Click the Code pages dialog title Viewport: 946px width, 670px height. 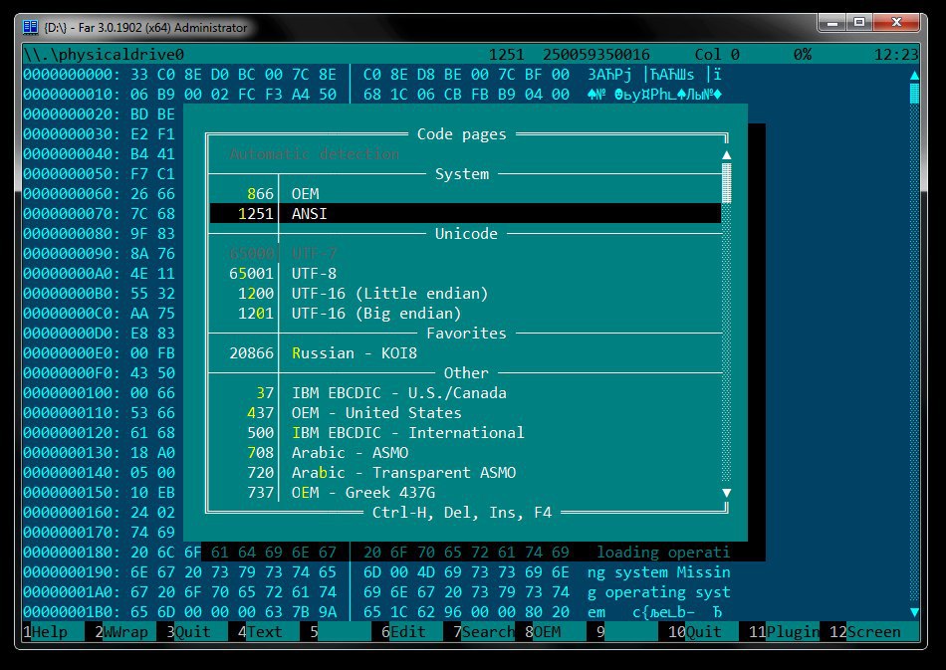coord(461,133)
